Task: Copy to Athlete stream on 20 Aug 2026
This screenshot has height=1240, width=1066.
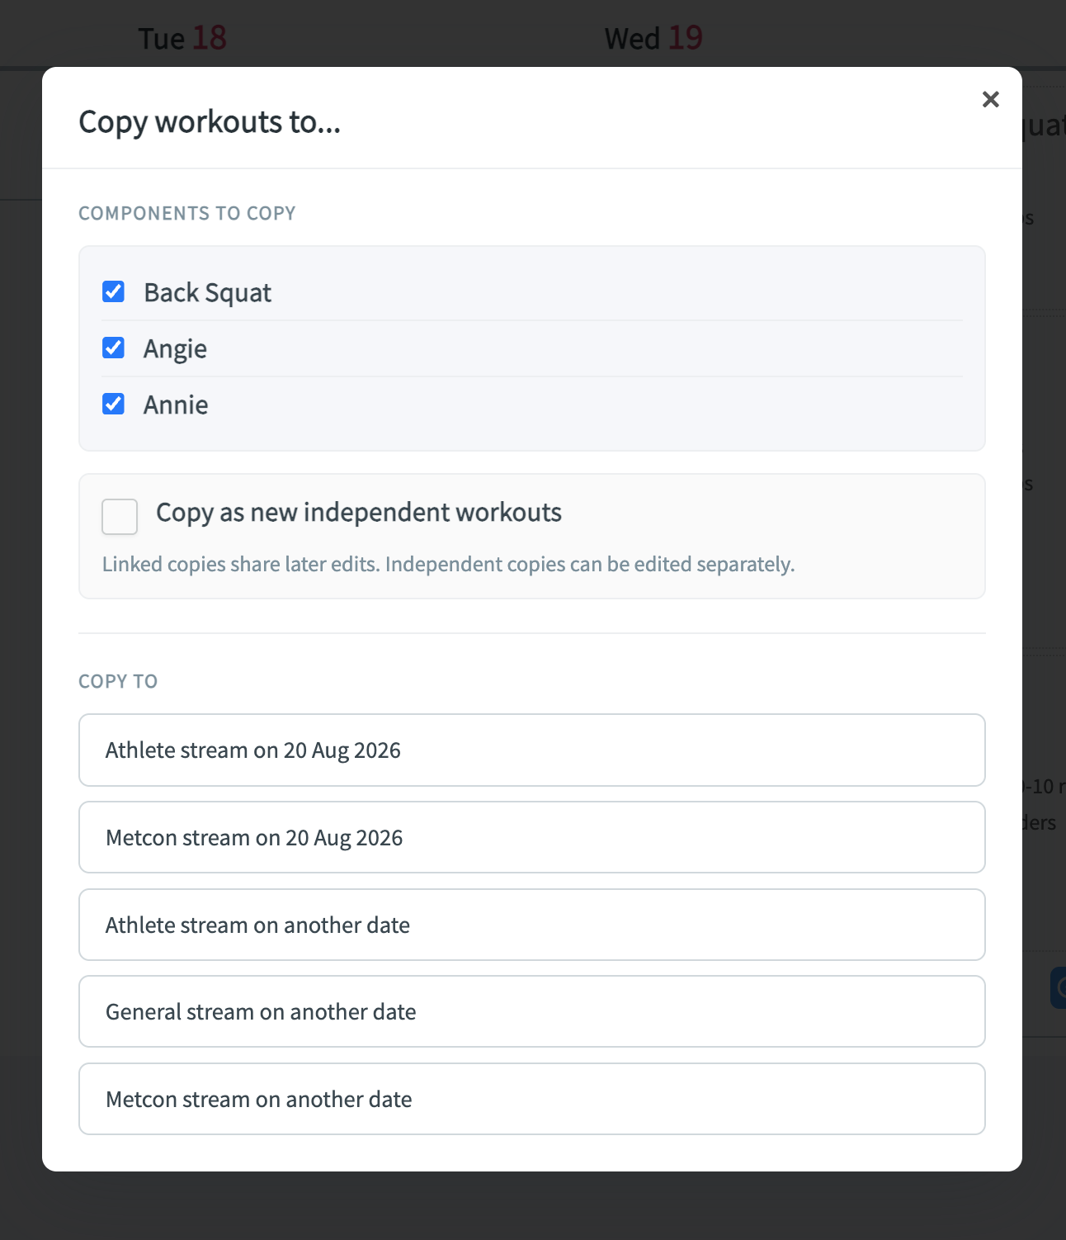Action: click(532, 750)
